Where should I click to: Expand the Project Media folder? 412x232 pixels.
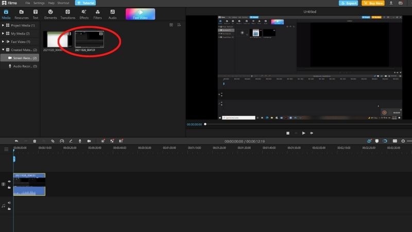click(3, 25)
